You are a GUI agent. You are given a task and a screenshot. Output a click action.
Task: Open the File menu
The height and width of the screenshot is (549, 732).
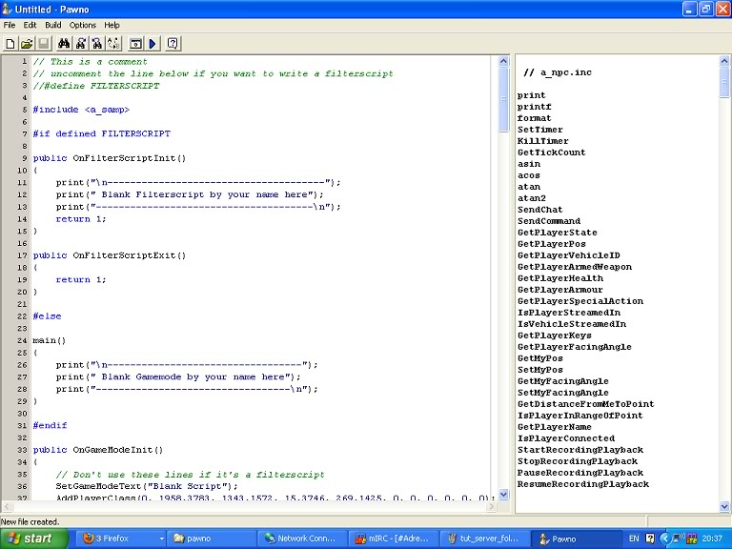10,25
